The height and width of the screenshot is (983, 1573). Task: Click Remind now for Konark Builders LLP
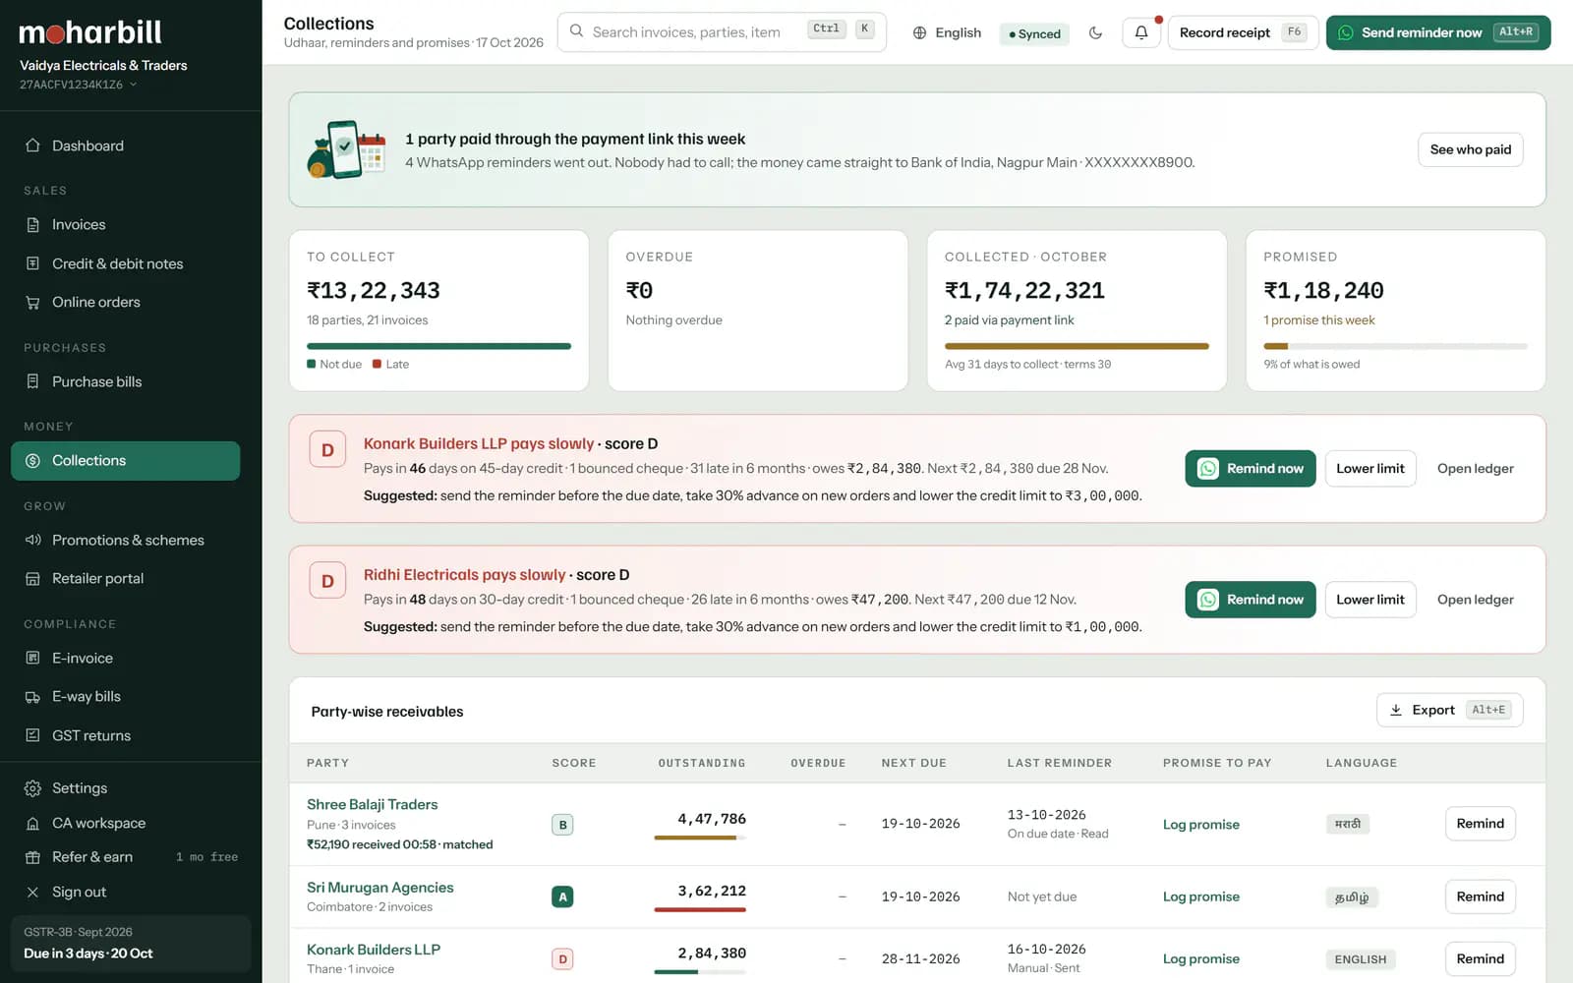point(1250,469)
